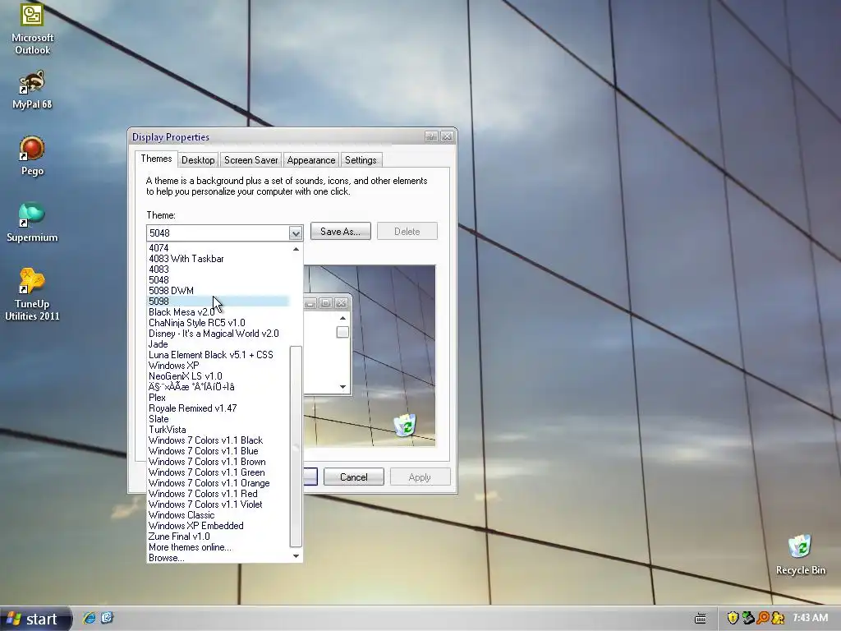
Task: Choose the Windows Classic theme
Action: (218, 515)
